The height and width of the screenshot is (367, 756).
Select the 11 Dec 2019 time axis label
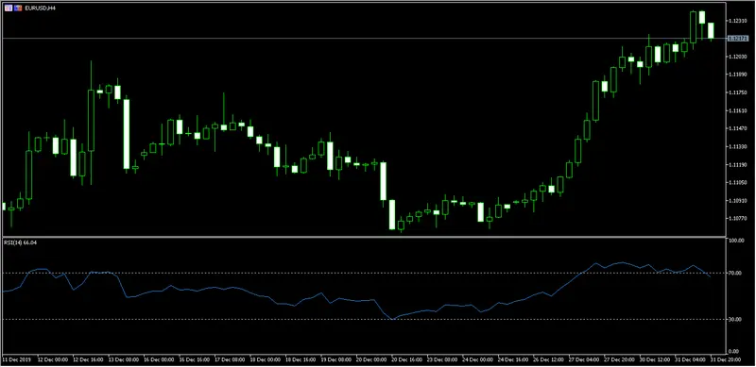point(16,359)
